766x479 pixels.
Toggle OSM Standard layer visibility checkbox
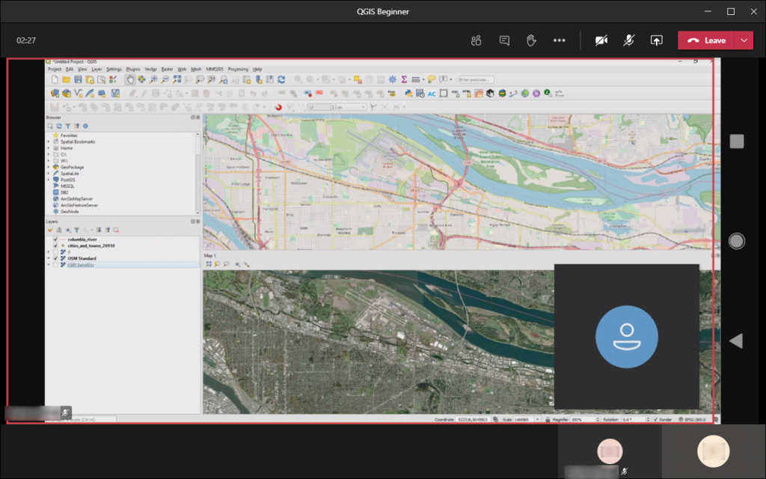(x=55, y=258)
